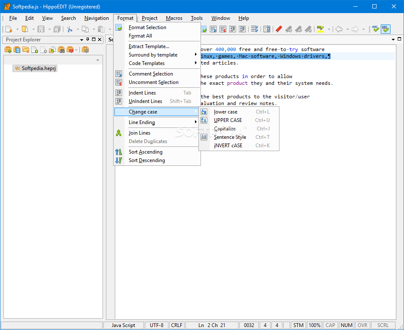Open the Navigation menu

96,18
